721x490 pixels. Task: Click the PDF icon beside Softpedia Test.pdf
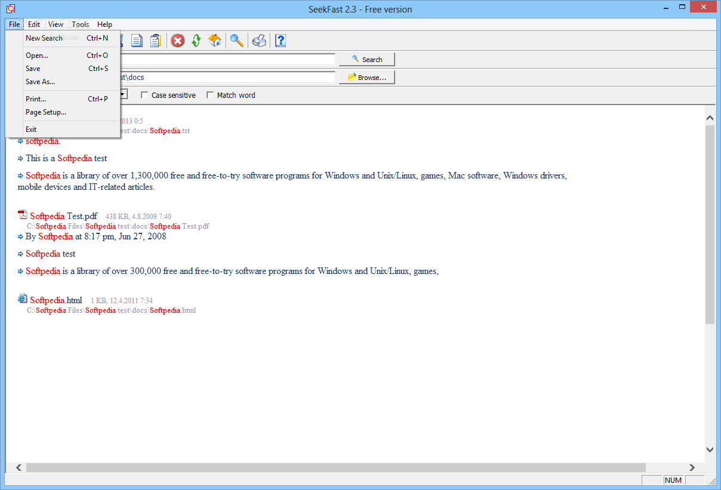click(23, 215)
